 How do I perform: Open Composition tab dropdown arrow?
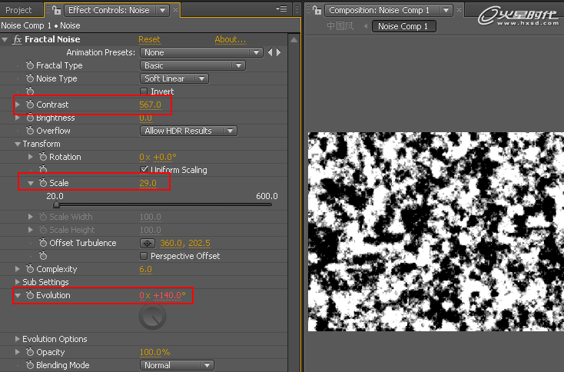[446, 10]
